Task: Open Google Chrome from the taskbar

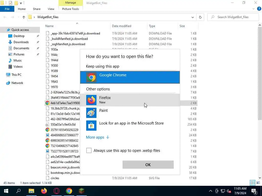Action: 69,191
